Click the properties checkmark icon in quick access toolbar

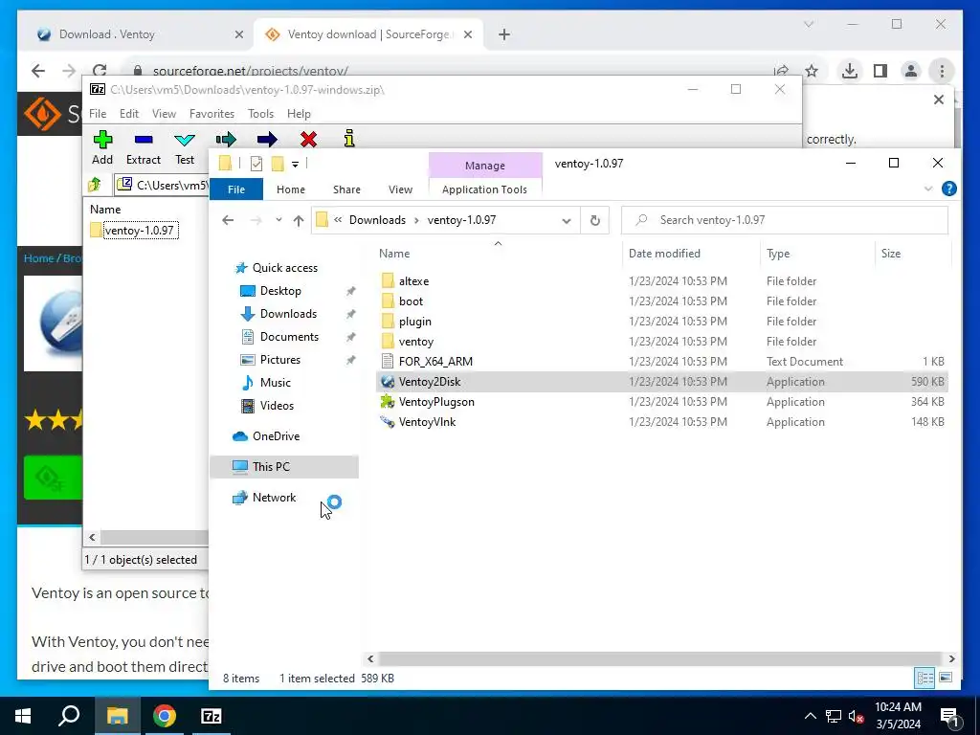click(256, 164)
